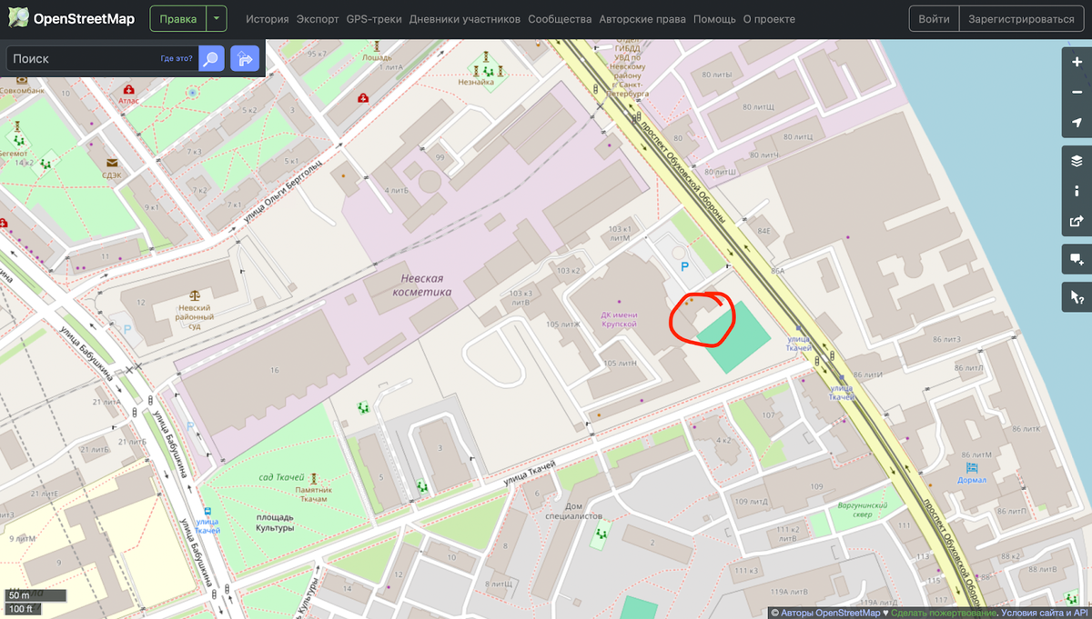Click the Атлас clinic icon
The width and height of the screenshot is (1092, 619).
tap(129, 91)
